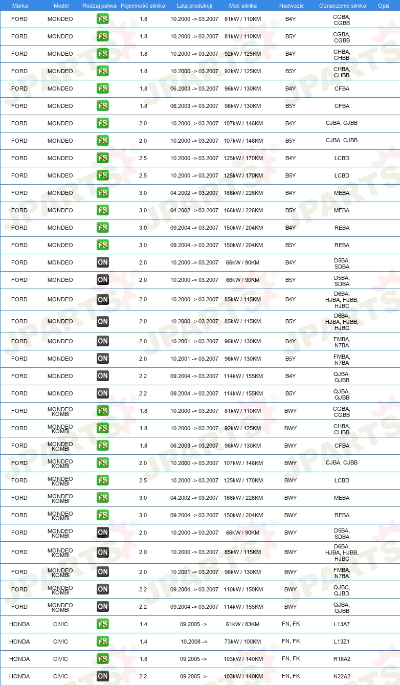Select engine code N22A2 cell
This screenshot has width=400, height=685.
tap(342, 677)
